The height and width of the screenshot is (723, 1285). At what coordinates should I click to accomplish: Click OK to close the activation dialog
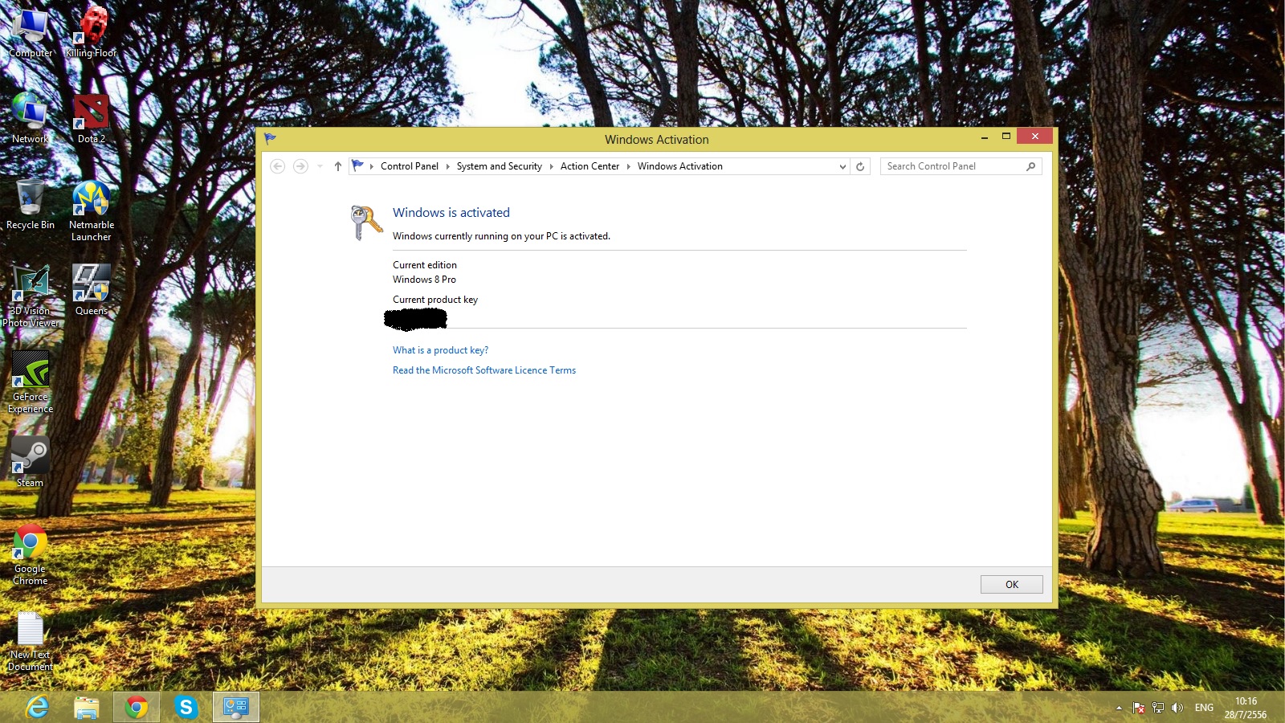point(1012,584)
